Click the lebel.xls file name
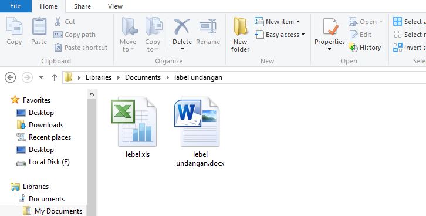This screenshot has width=426, height=216. [x=137, y=154]
